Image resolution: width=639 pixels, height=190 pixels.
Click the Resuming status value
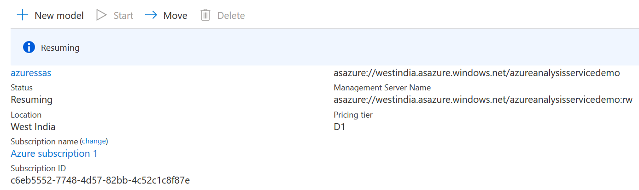(x=31, y=100)
